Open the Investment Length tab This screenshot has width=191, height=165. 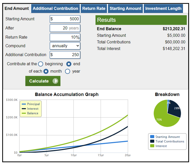(163, 9)
